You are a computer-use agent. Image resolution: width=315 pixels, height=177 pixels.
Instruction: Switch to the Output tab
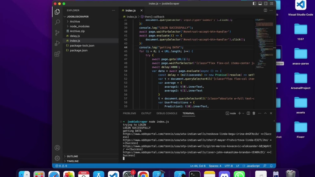coord(146,113)
